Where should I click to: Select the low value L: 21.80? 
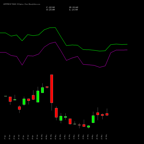pyautogui.click(x=73, y=10)
